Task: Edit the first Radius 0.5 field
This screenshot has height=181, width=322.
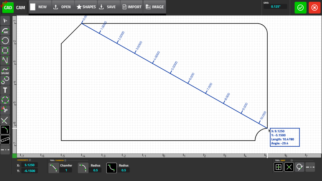Action: 96,170
